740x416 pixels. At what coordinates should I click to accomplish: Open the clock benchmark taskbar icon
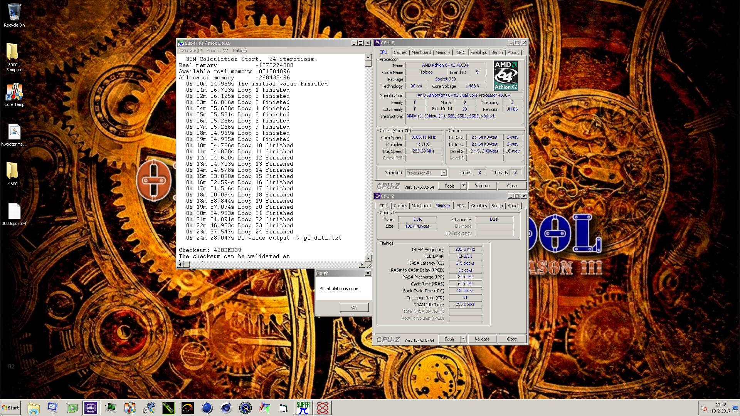(246, 408)
